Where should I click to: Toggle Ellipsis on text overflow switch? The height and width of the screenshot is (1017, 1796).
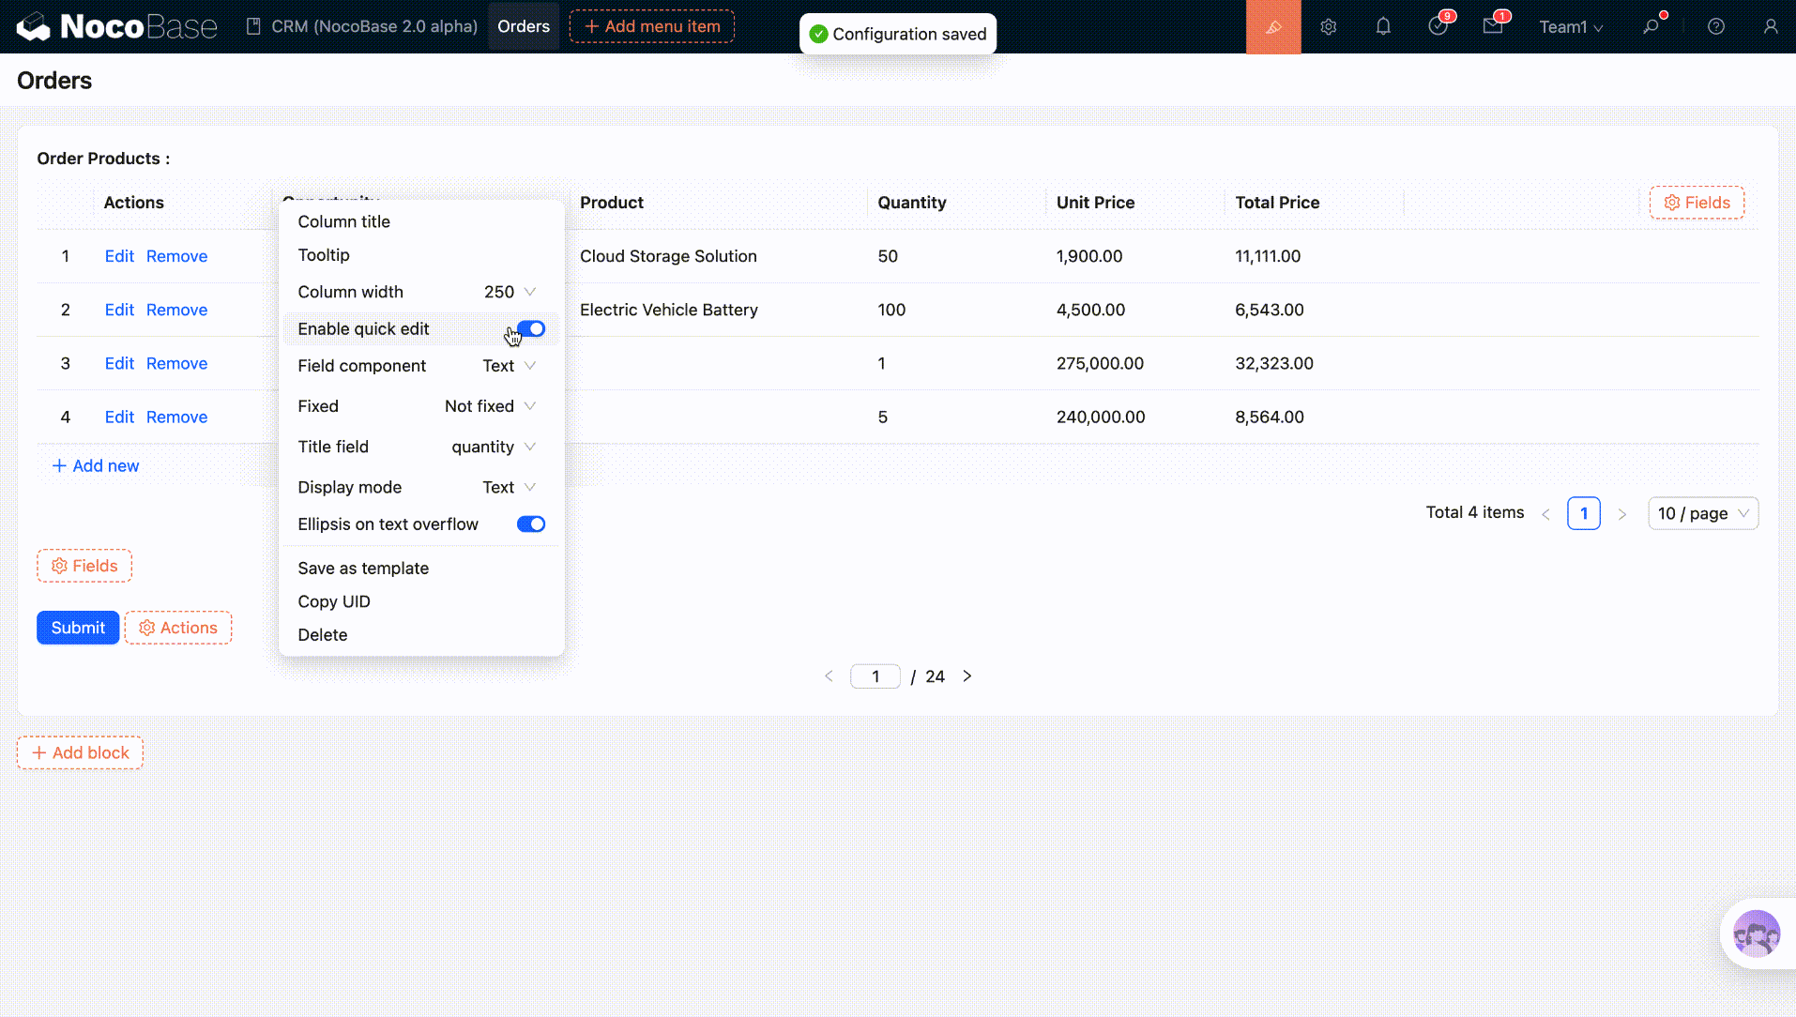click(x=530, y=524)
